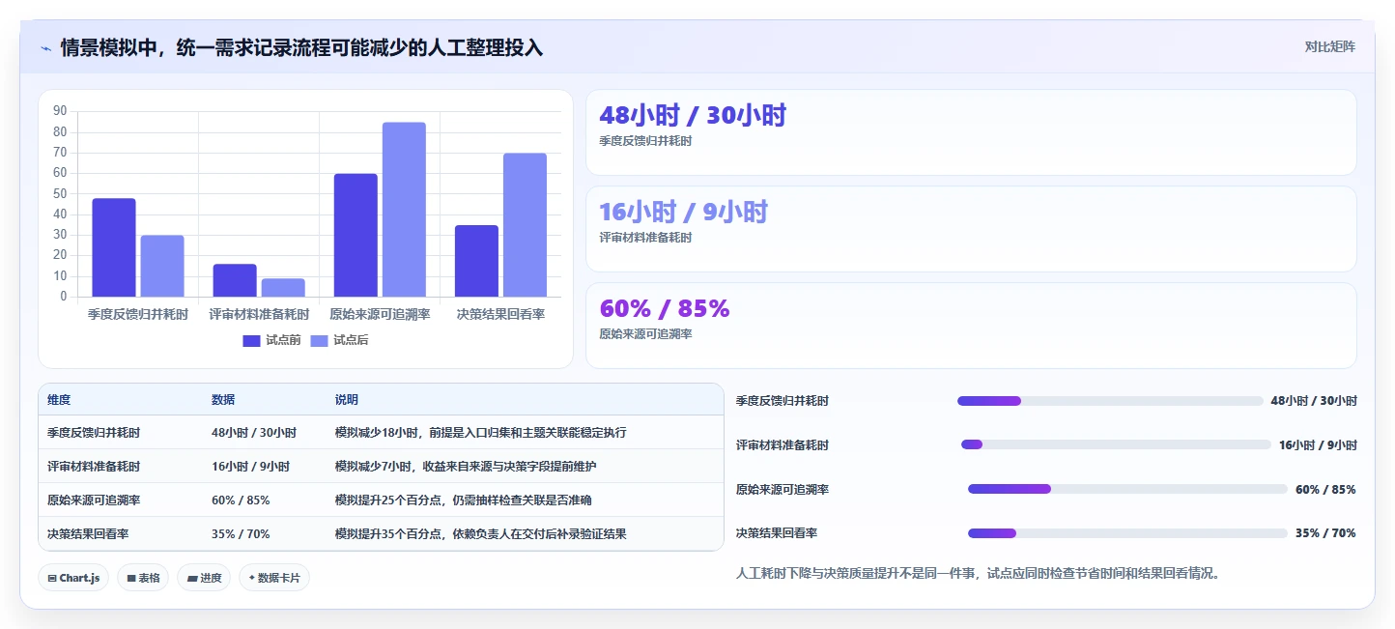Select table cell 模拟提升35个百分点 description
This screenshot has width=1395, height=629.
tap(480, 534)
